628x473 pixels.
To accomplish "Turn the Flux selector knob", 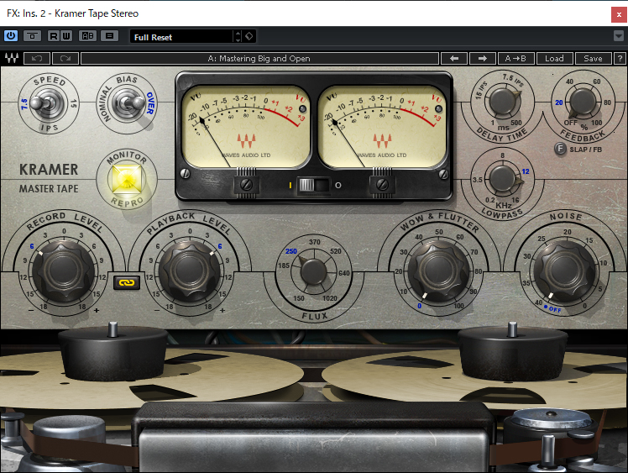I will [313, 272].
